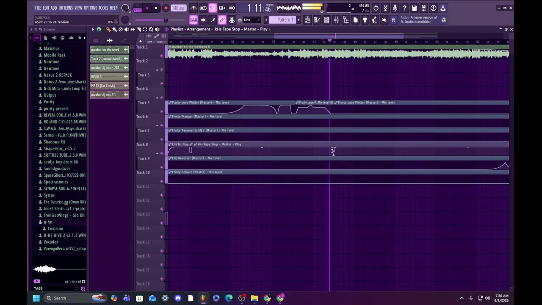This screenshot has width=542, height=305.
Task: Open the playlist menu arrow
Action: (93, 29)
